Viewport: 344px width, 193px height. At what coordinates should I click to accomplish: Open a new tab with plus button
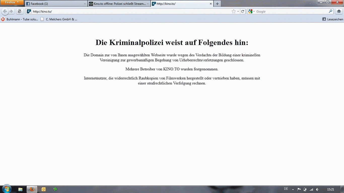point(217,4)
